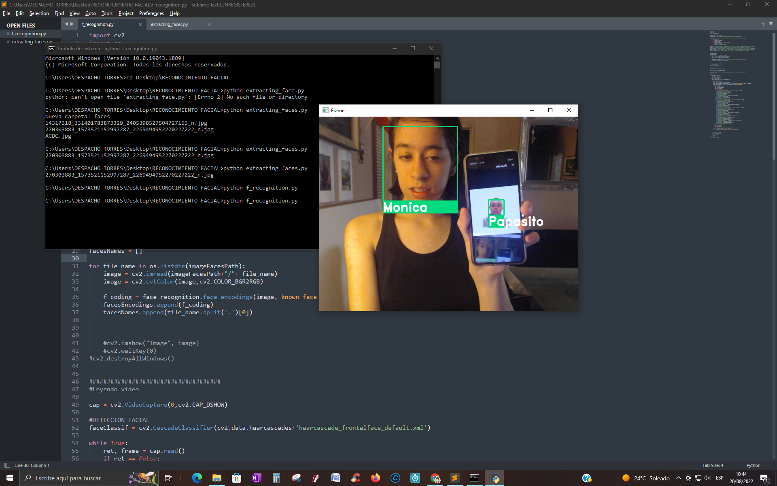Open Microsoft Edge from the taskbar

tap(197, 478)
